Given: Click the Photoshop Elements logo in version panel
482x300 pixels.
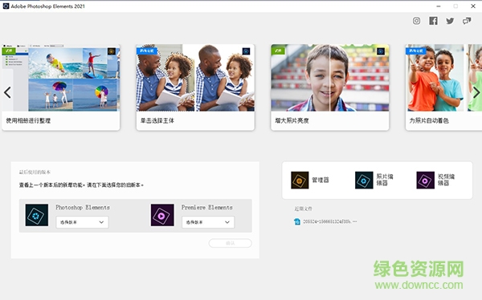Looking at the screenshot, I should point(37,215).
